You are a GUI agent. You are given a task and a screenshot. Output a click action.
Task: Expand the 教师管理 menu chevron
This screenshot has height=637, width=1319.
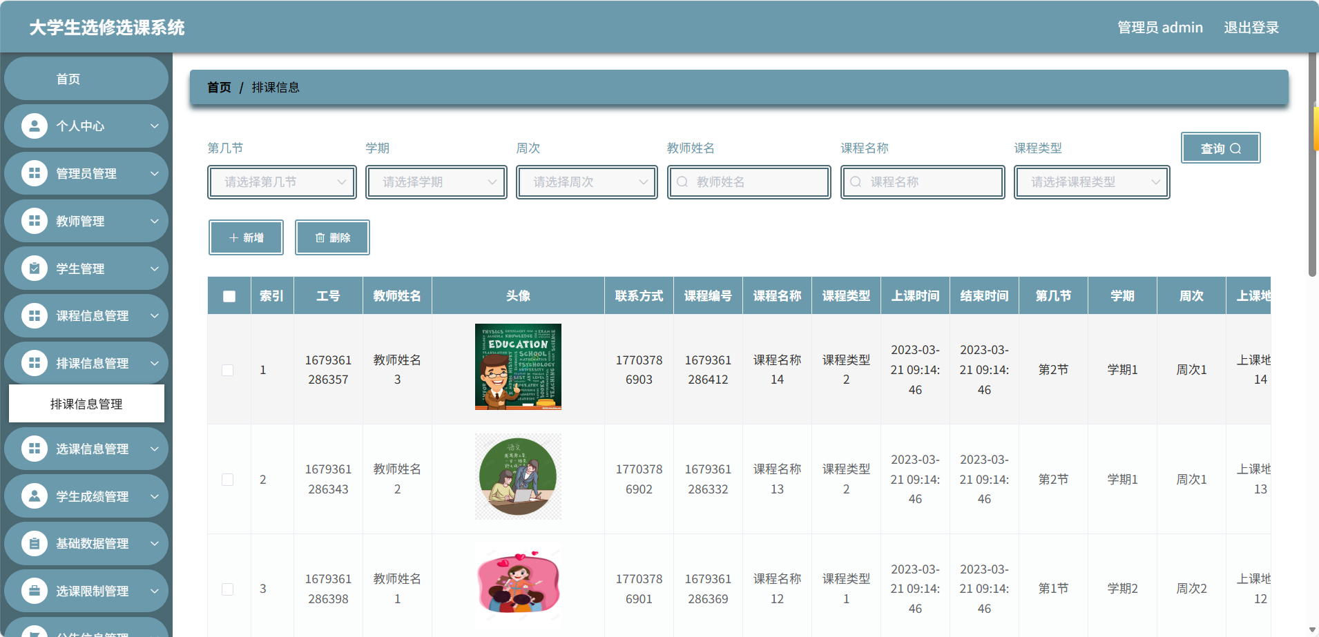(x=155, y=221)
